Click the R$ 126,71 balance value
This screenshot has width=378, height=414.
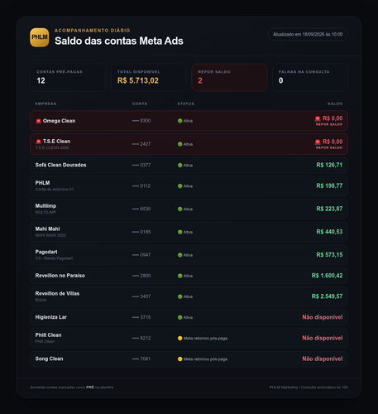point(329,165)
